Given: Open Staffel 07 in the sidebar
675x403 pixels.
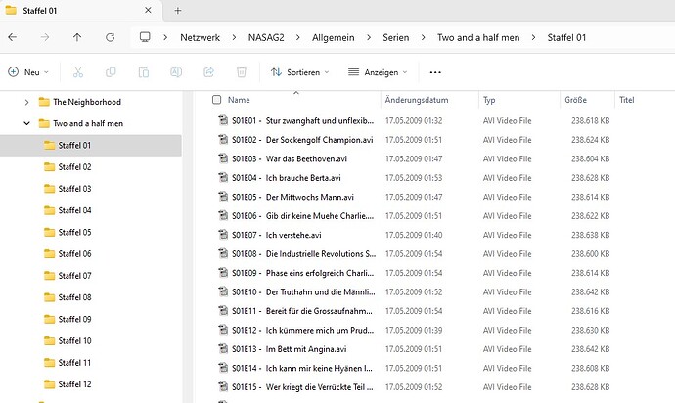Looking at the screenshot, I should click(74, 276).
